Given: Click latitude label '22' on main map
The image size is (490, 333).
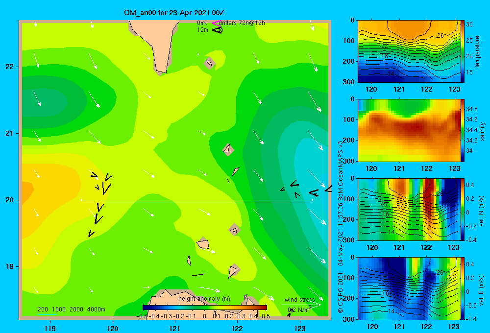Looking at the screenshot, I should coord(9,67).
